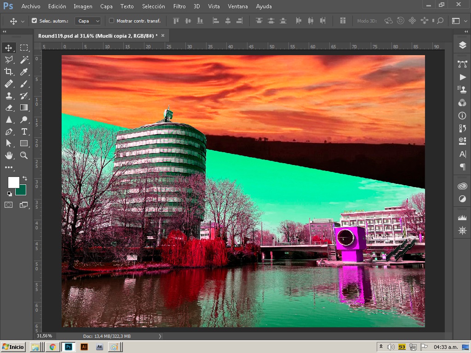Open the Layers panel icon
The image size is (471, 353).
pos(463,45)
